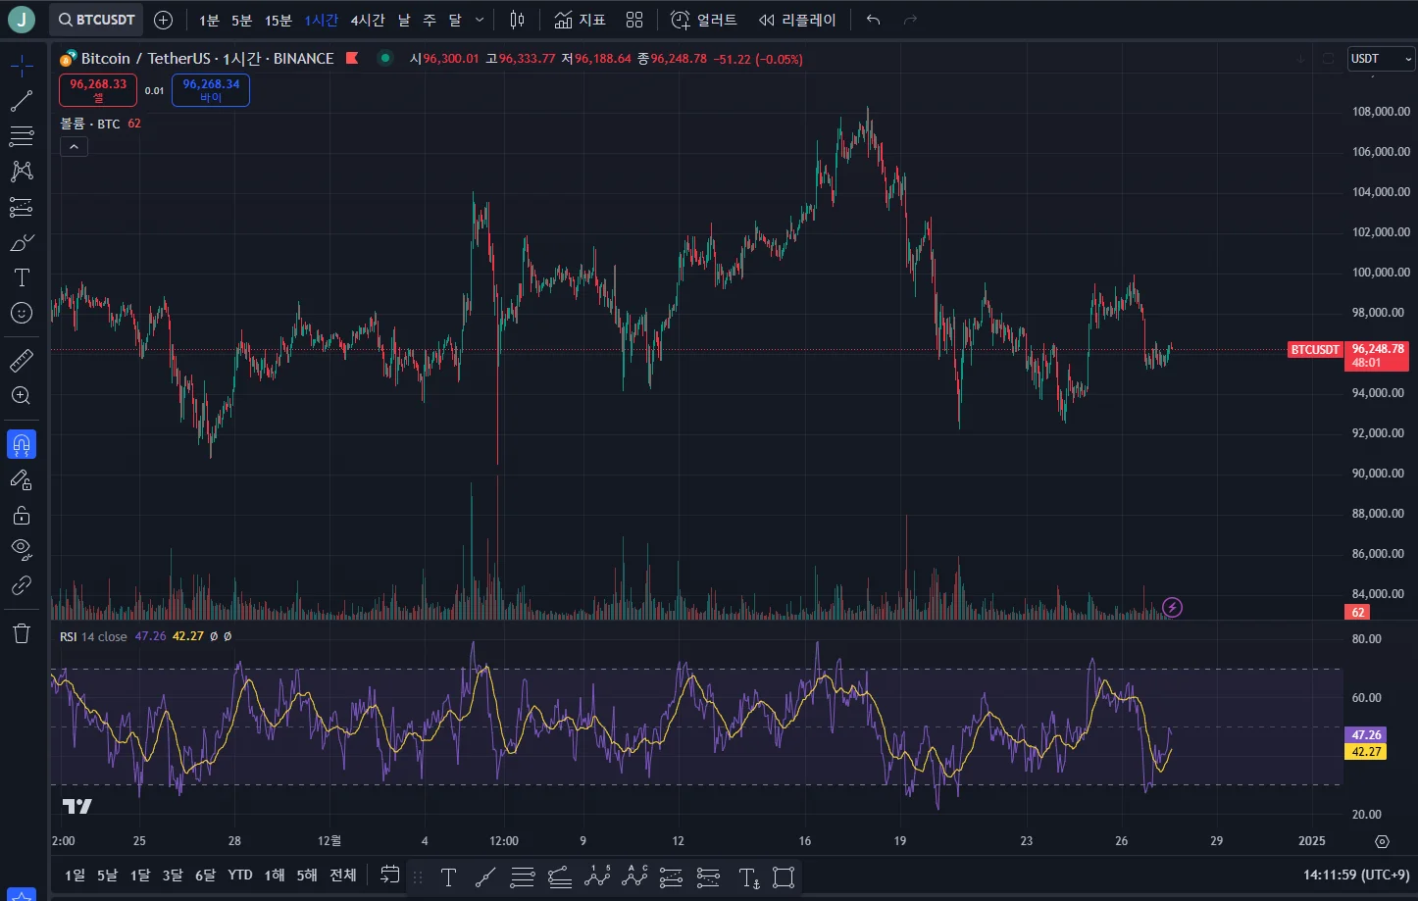Click the 14:11:59 (UTC+9) timezone clock
This screenshot has width=1418, height=901.
pyautogui.click(x=1356, y=875)
